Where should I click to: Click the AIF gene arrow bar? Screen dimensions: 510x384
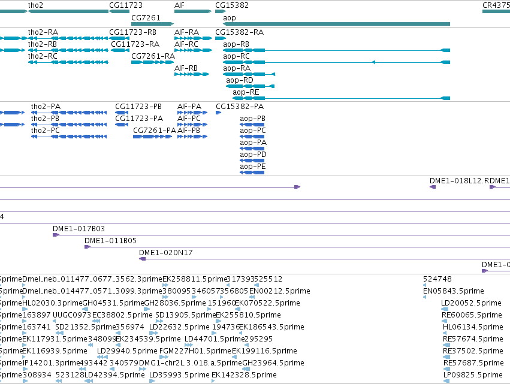coord(193,11)
